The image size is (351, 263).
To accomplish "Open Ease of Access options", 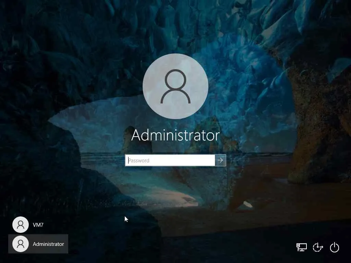I will (x=318, y=247).
